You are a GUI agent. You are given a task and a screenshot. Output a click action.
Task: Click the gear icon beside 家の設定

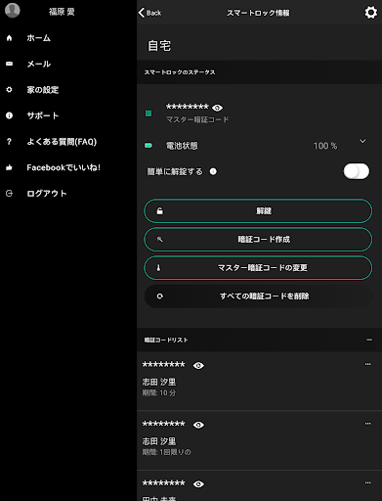pyautogui.click(x=9, y=89)
